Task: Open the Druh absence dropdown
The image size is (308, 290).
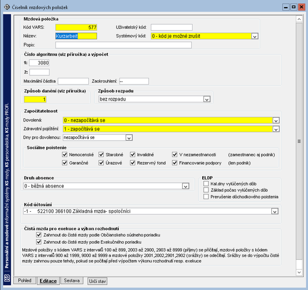Action: (186, 186)
